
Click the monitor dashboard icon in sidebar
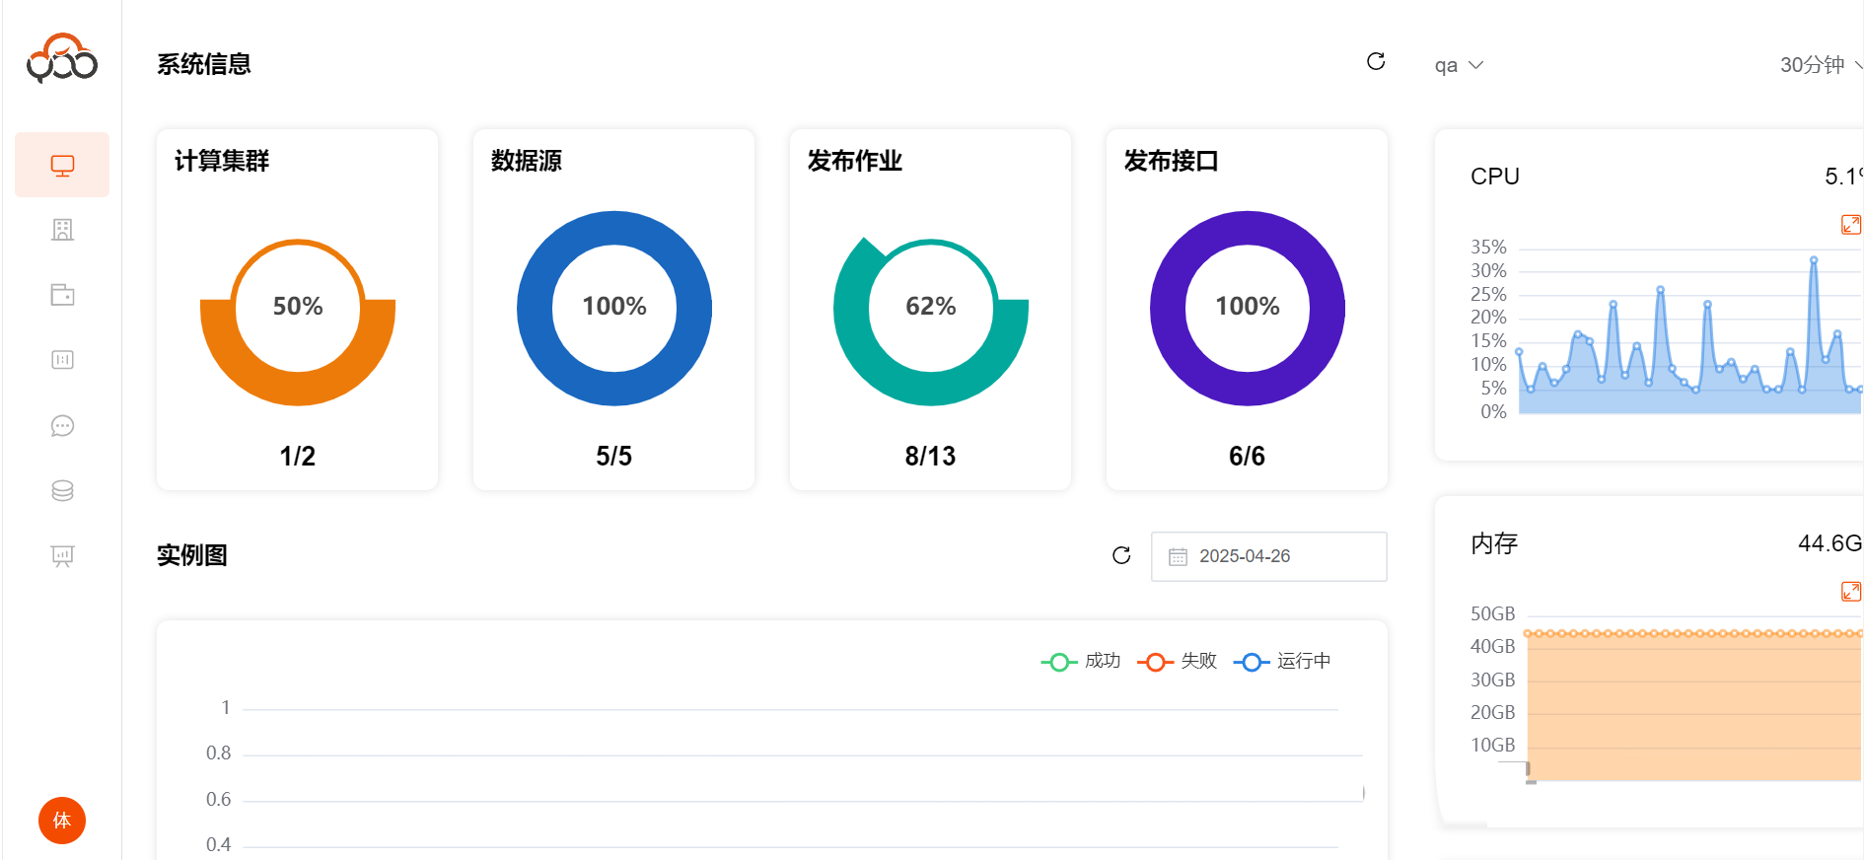coord(62,165)
